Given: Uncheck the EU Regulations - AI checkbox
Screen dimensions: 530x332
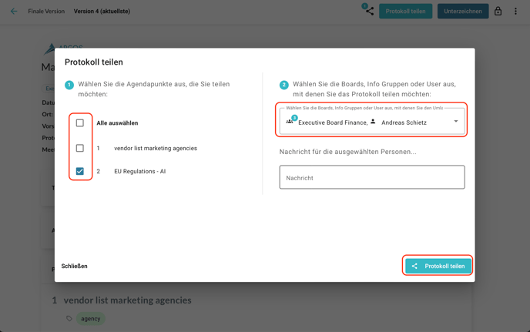Looking at the screenshot, I should pyautogui.click(x=80, y=171).
